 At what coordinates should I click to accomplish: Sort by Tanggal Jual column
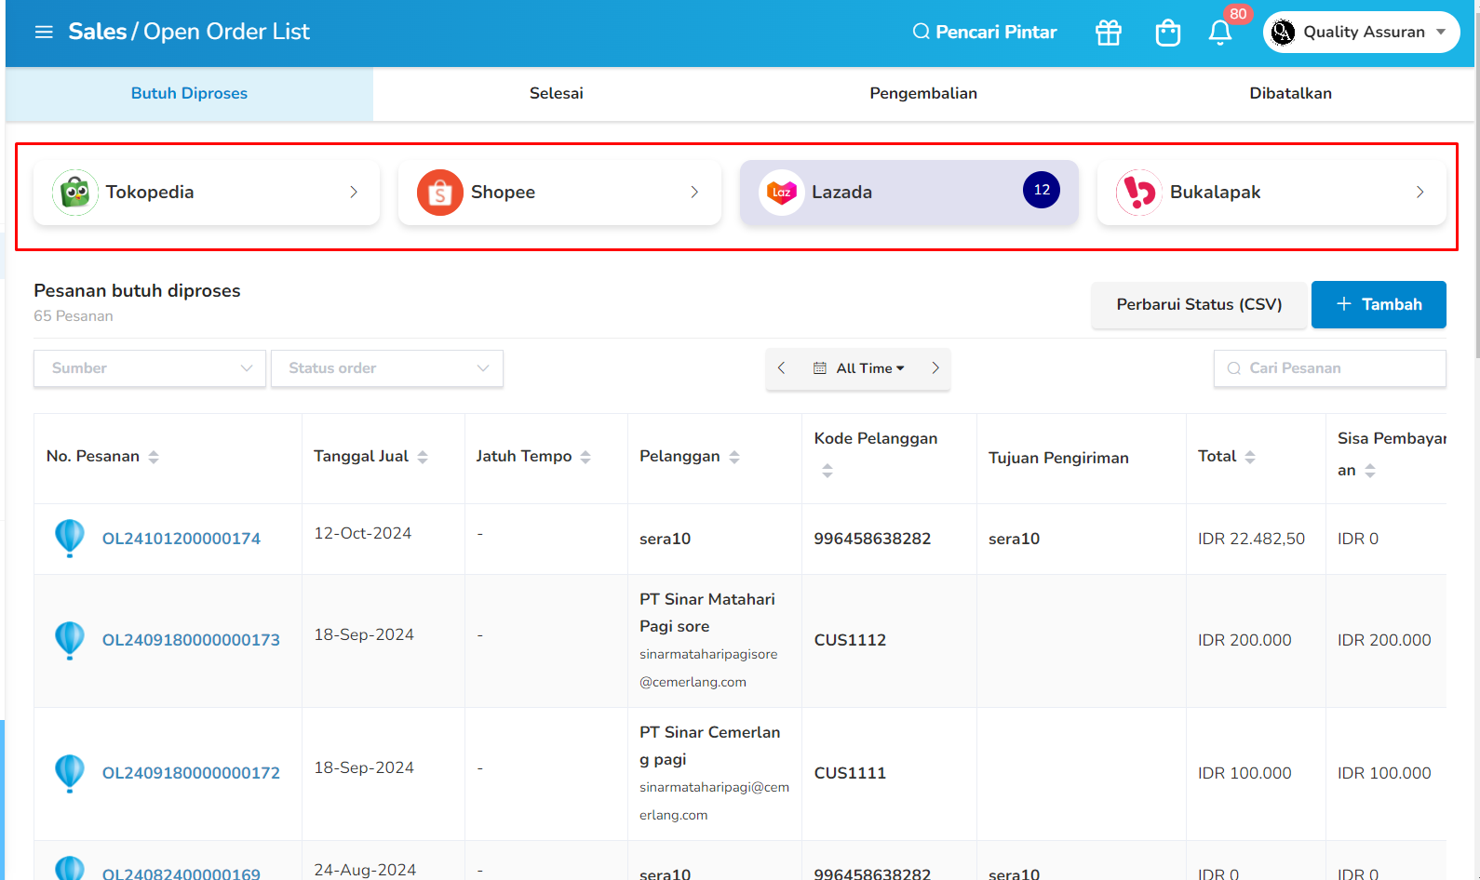tap(423, 457)
